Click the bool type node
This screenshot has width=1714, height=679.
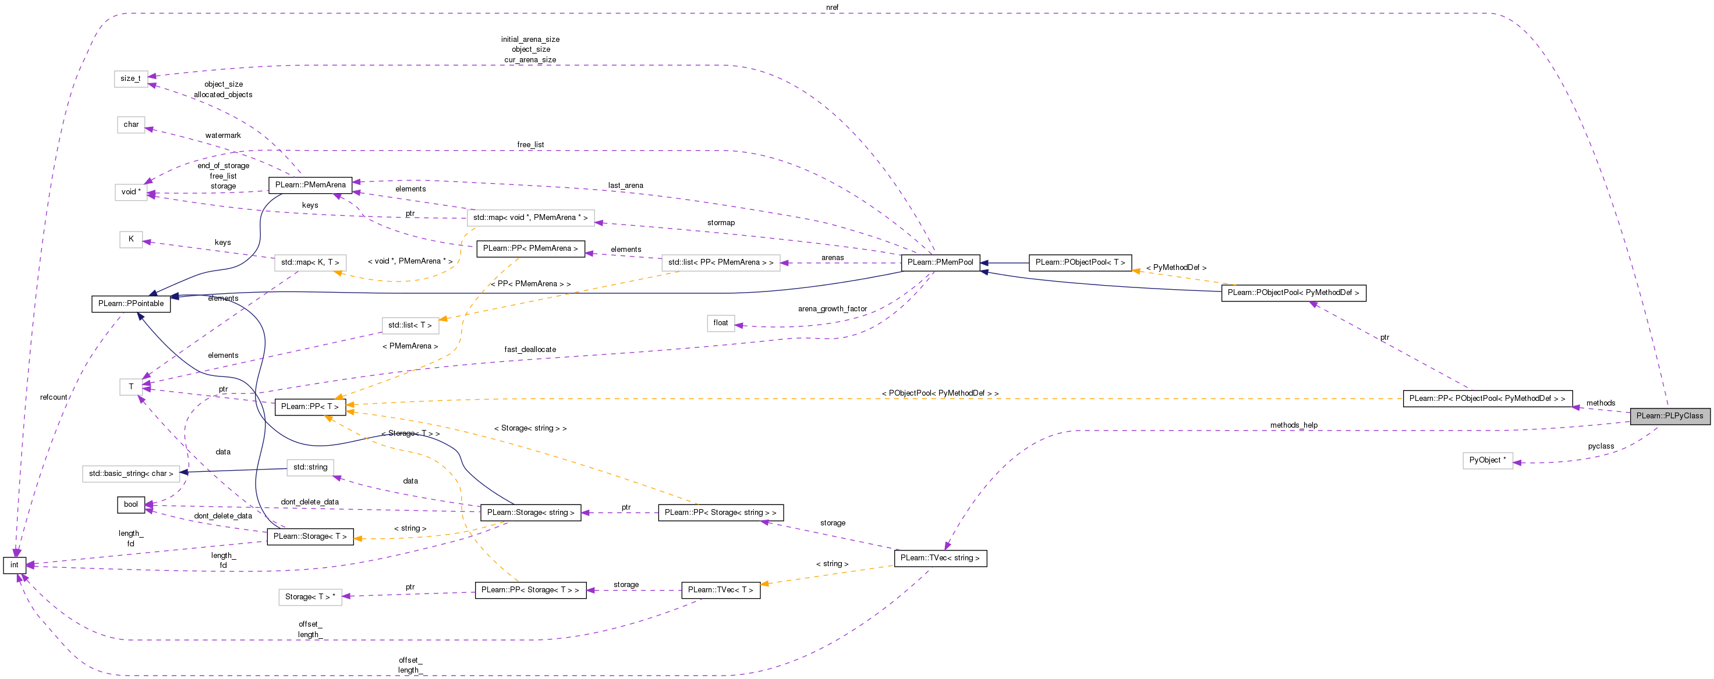point(131,504)
